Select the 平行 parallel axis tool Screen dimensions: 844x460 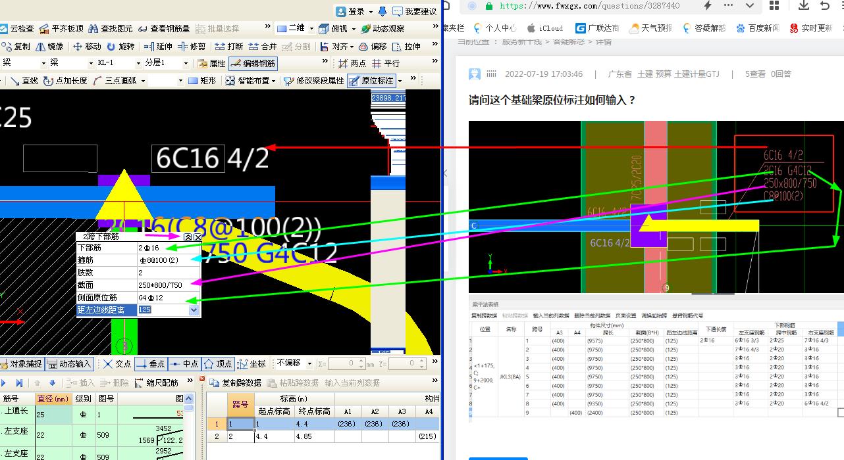pyautogui.click(x=386, y=64)
